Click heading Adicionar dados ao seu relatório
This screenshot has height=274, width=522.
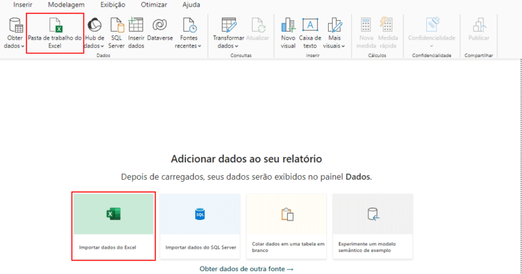(246, 159)
